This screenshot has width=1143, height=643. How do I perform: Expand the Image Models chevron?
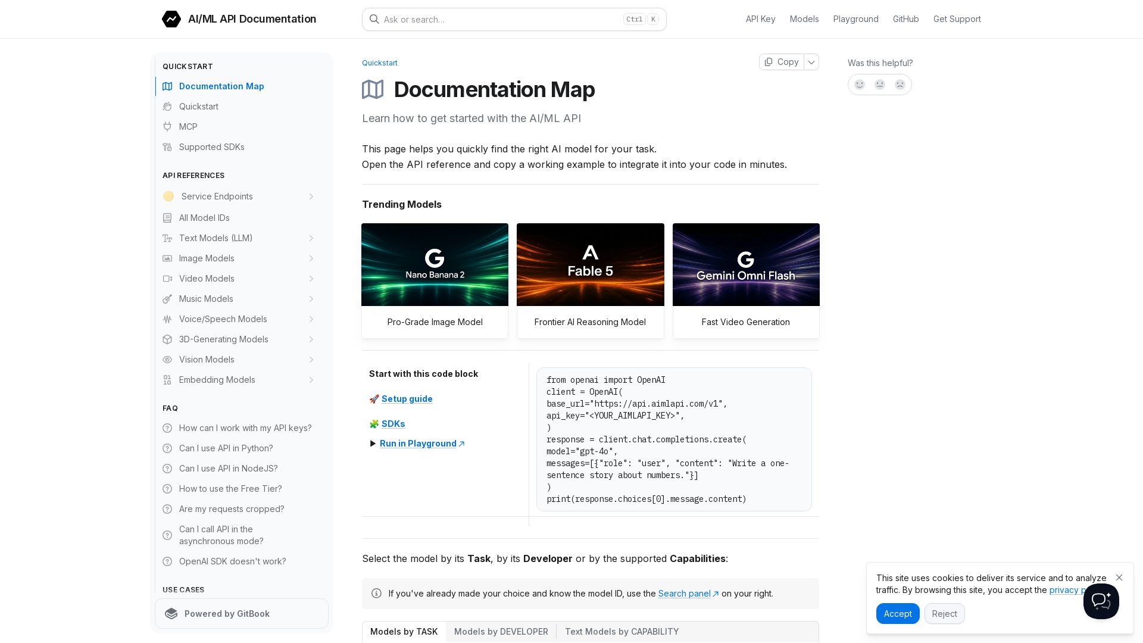point(311,258)
